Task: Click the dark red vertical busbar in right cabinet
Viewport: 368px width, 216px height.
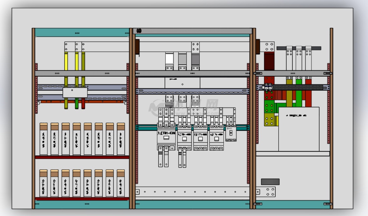Action: [x=269, y=61]
